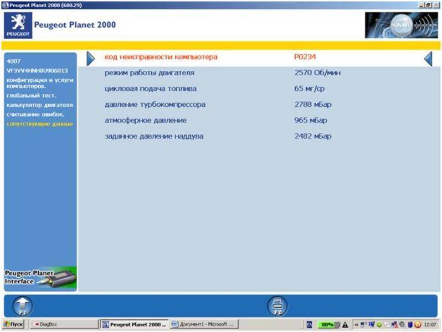Click the language indicator in the taskbar

(x=309, y=324)
